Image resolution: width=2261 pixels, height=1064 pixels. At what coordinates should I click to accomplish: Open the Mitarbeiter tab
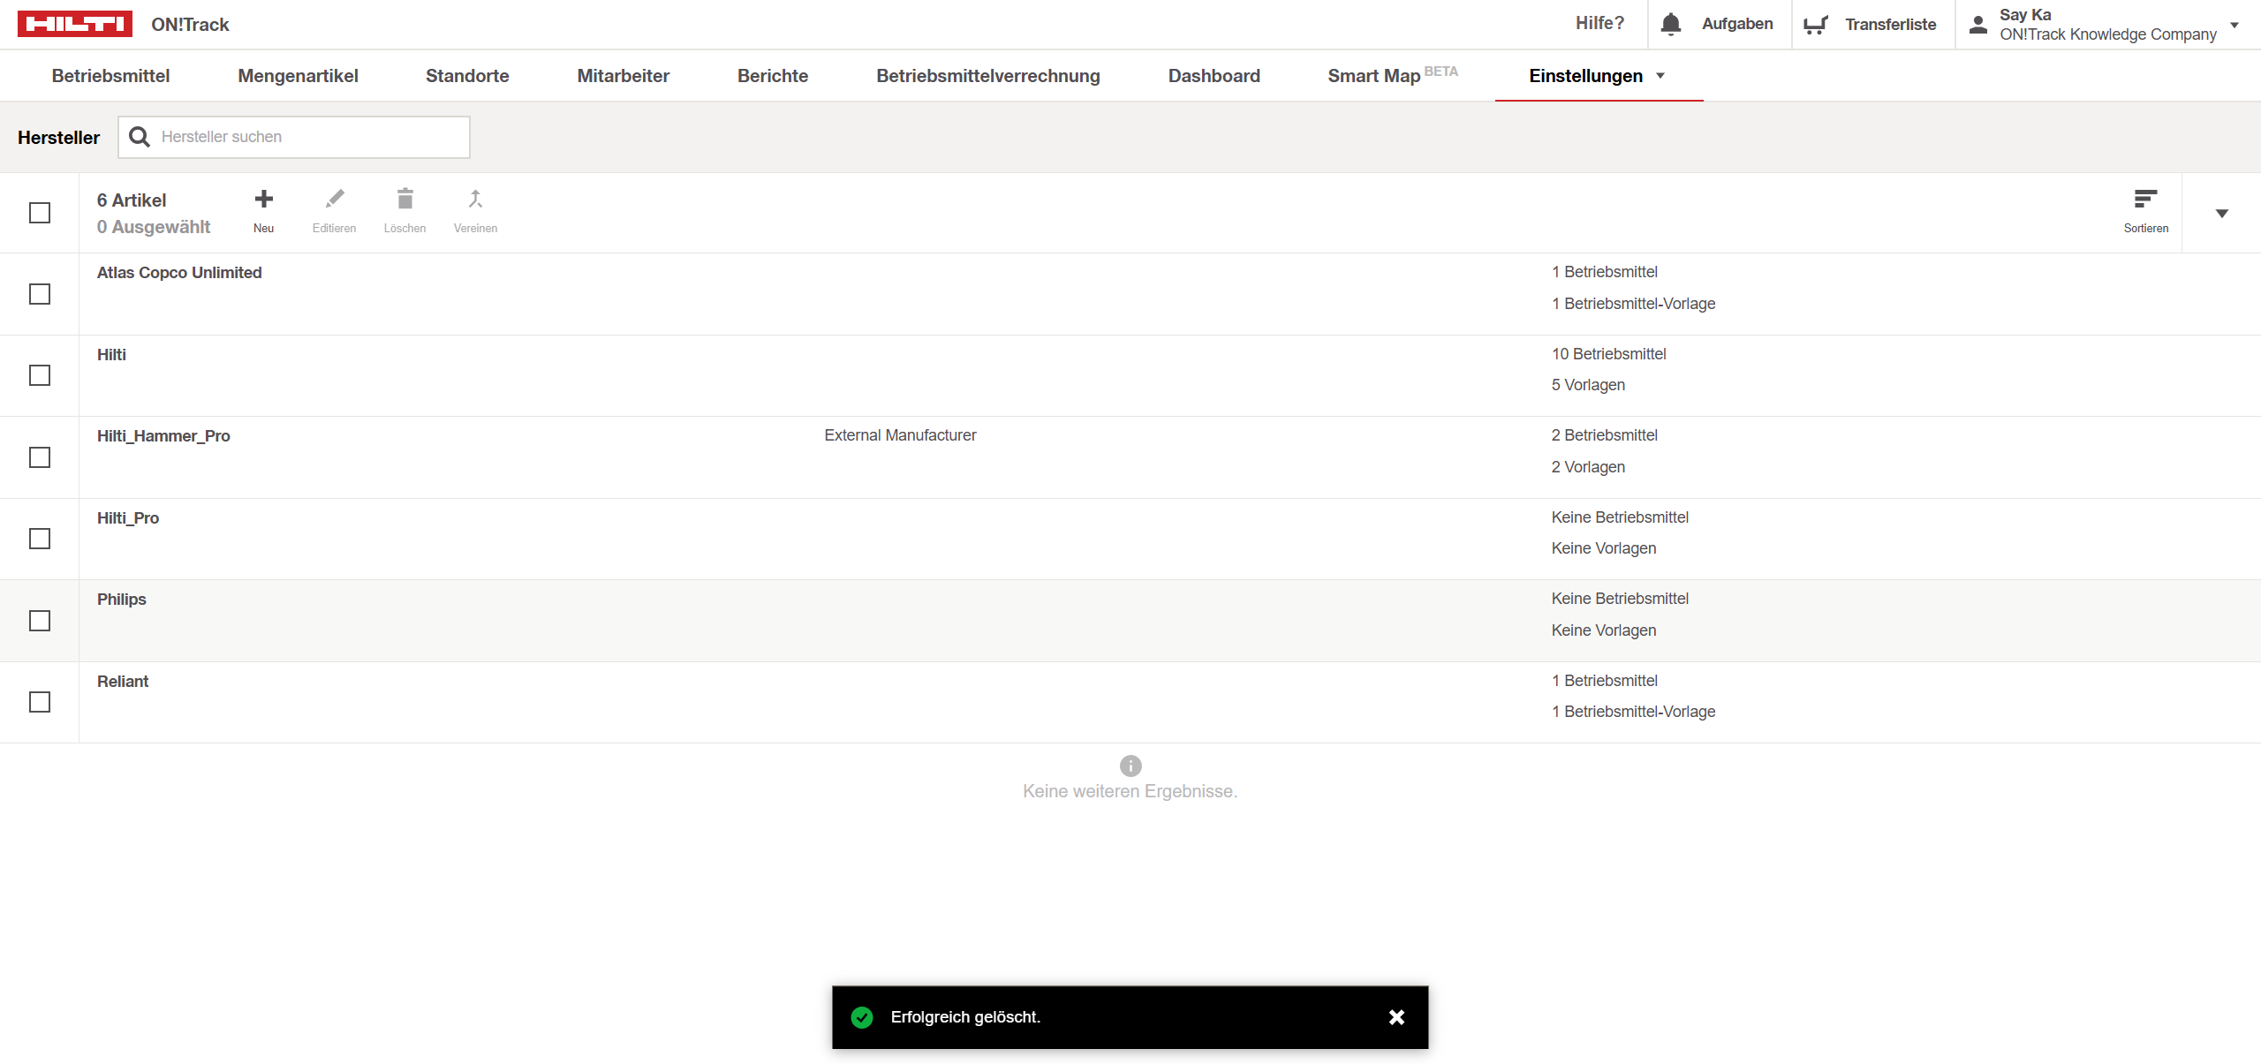tap(624, 76)
